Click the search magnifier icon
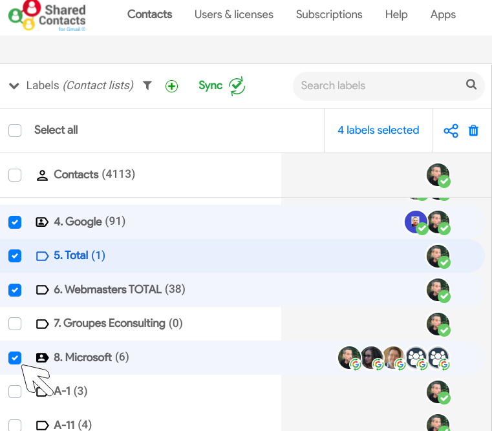 [471, 85]
